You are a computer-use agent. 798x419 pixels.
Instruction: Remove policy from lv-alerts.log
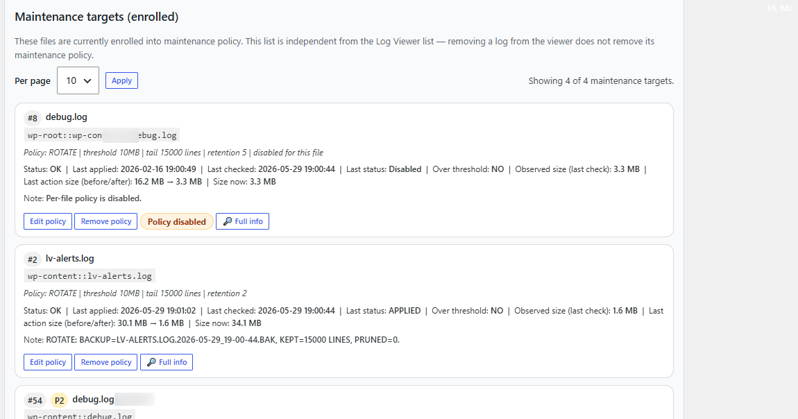(x=106, y=362)
